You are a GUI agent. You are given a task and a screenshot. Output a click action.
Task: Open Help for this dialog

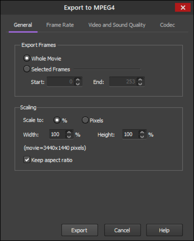click(164, 230)
